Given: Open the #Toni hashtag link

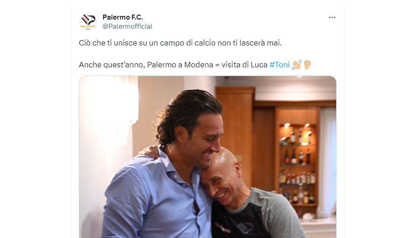Looking at the screenshot, I should pyautogui.click(x=279, y=65).
